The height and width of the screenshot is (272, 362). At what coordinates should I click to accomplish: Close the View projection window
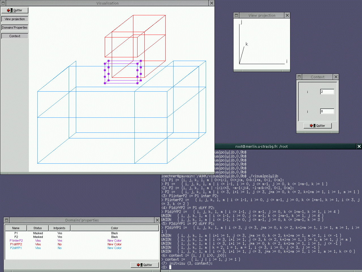coord(287,15)
